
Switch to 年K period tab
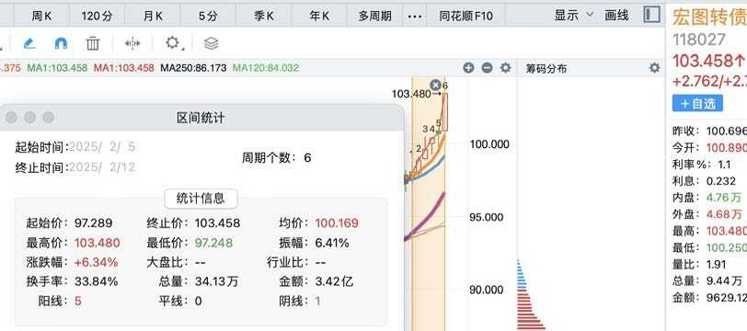(319, 17)
